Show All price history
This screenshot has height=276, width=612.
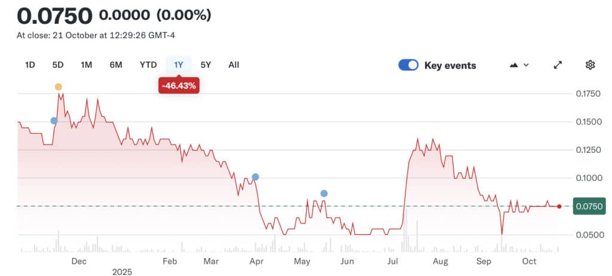(234, 65)
